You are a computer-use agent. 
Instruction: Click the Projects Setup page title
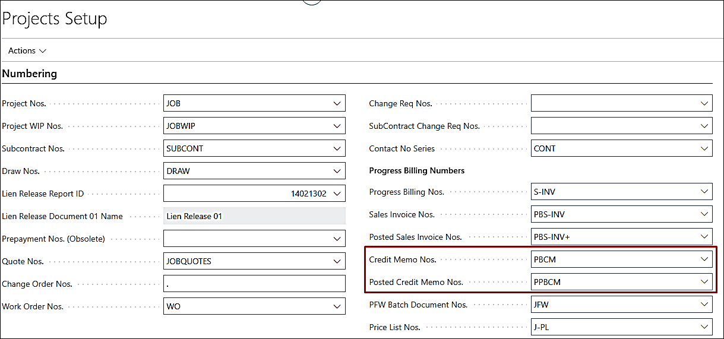point(55,18)
